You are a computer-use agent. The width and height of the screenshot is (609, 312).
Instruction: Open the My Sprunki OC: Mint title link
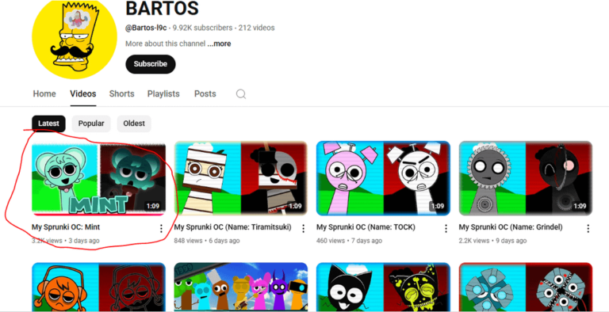click(66, 227)
